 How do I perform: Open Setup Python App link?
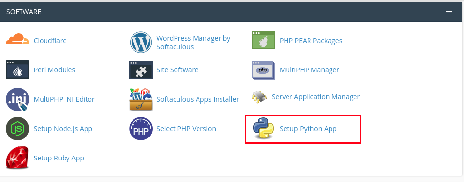coord(308,129)
